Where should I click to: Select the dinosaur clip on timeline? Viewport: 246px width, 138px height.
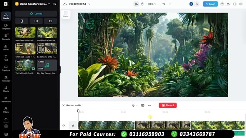click(x=162, y=125)
